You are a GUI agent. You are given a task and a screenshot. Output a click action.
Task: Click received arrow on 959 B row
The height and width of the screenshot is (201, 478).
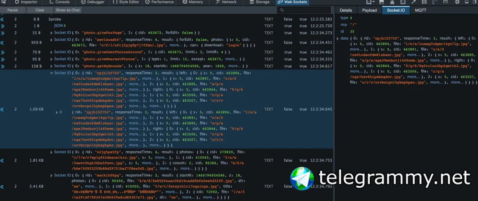(2, 43)
